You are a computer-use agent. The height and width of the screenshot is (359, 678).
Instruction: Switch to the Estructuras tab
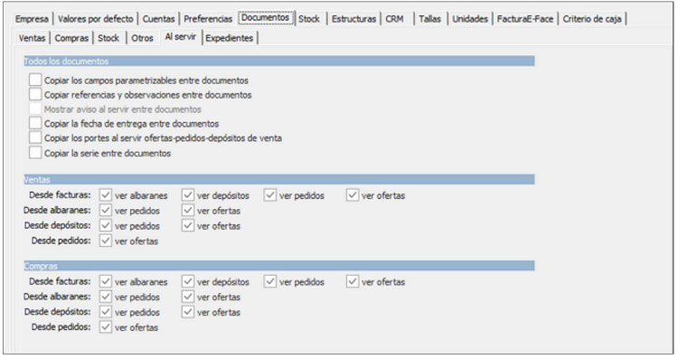[353, 19]
